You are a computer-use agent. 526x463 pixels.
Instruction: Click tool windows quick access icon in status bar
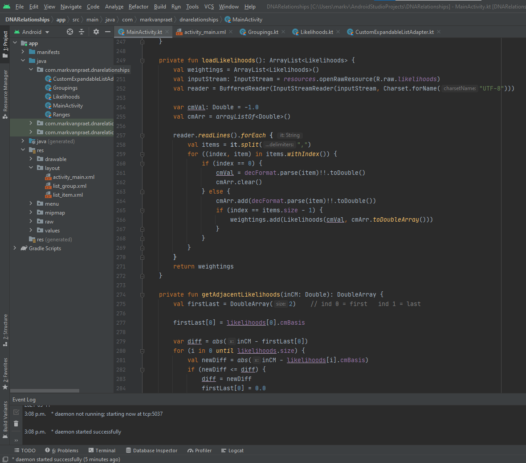tap(5, 459)
